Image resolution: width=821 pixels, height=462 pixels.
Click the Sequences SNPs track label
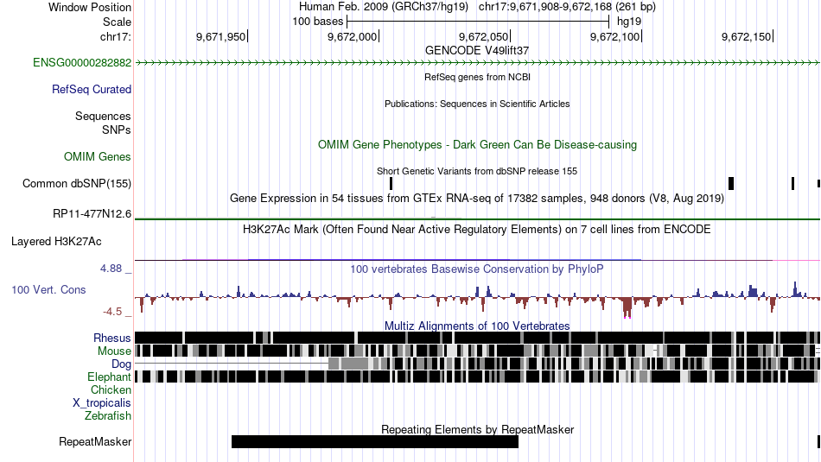click(x=103, y=123)
